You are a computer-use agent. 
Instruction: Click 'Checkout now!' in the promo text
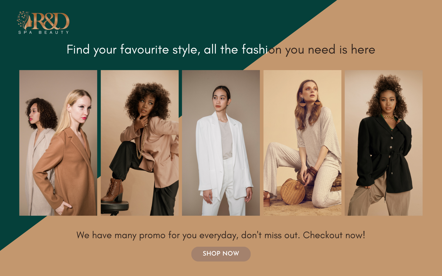pyautogui.click(x=334, y=235)
